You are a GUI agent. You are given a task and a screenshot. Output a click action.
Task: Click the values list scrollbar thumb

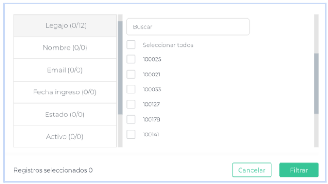[x=316, y=83]
